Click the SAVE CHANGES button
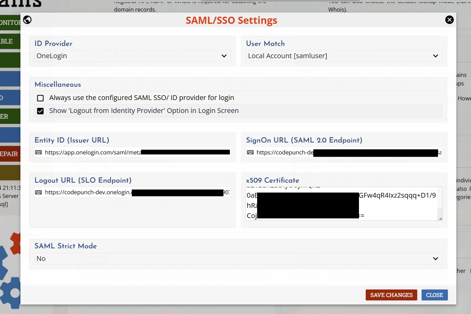The height and width of the screenshot is (314, 471). point(391,295)
